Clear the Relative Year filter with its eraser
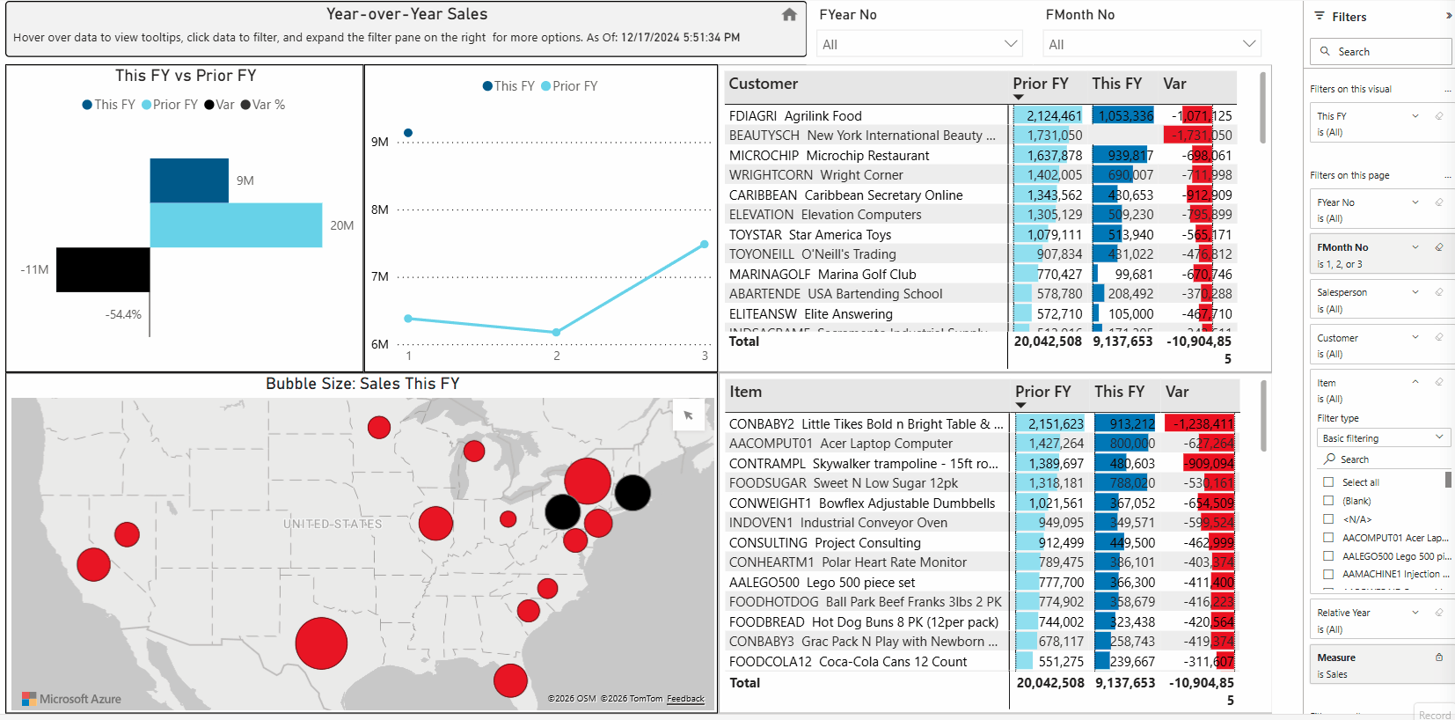The width and height of the screenshot is (1455, 720). (x=1439, y=613)
